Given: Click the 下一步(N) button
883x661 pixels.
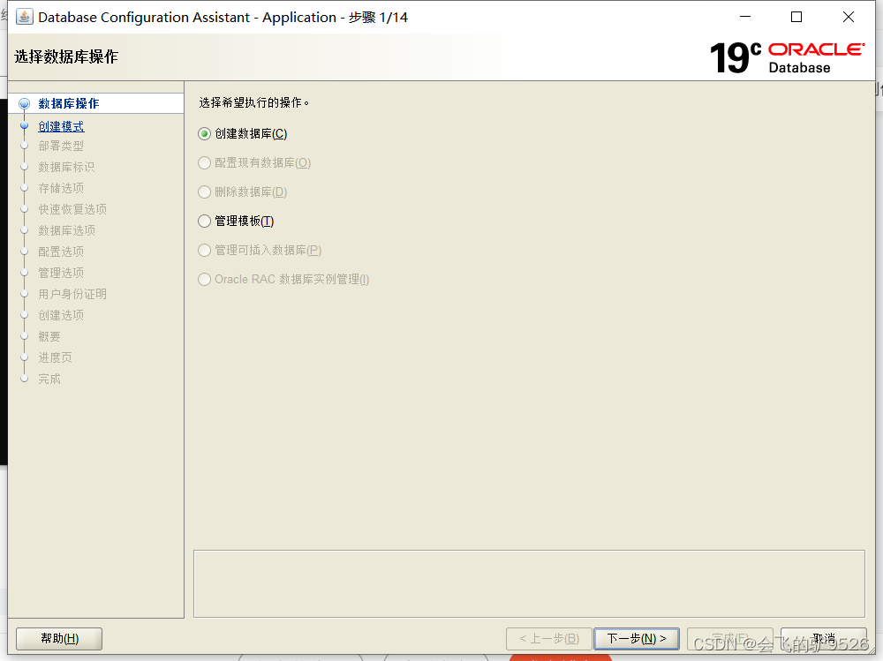Looking at the screenshot, I should [637, 638].
